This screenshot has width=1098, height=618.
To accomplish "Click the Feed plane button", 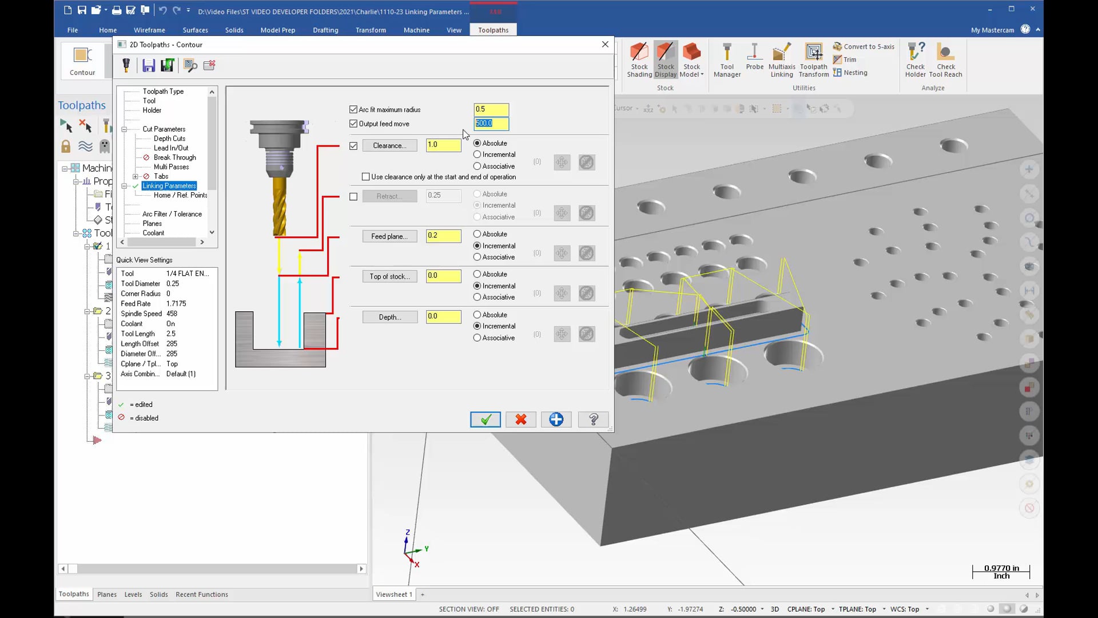I will coord(389,235).
